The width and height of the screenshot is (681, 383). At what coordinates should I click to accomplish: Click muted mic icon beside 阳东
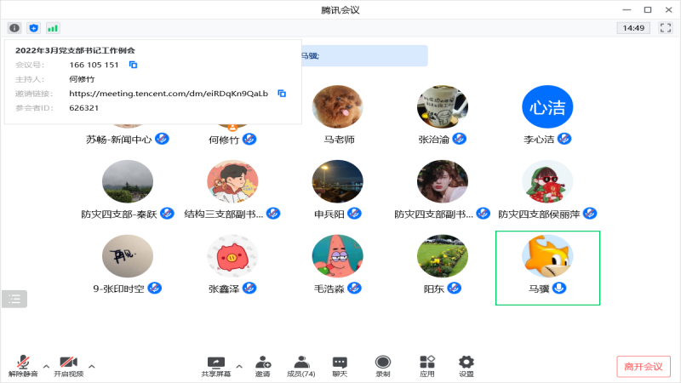click(455, 289)
